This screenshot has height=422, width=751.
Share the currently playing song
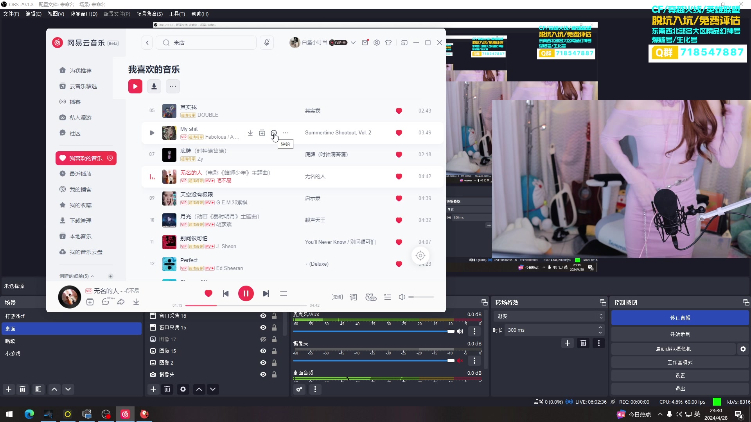121,302
